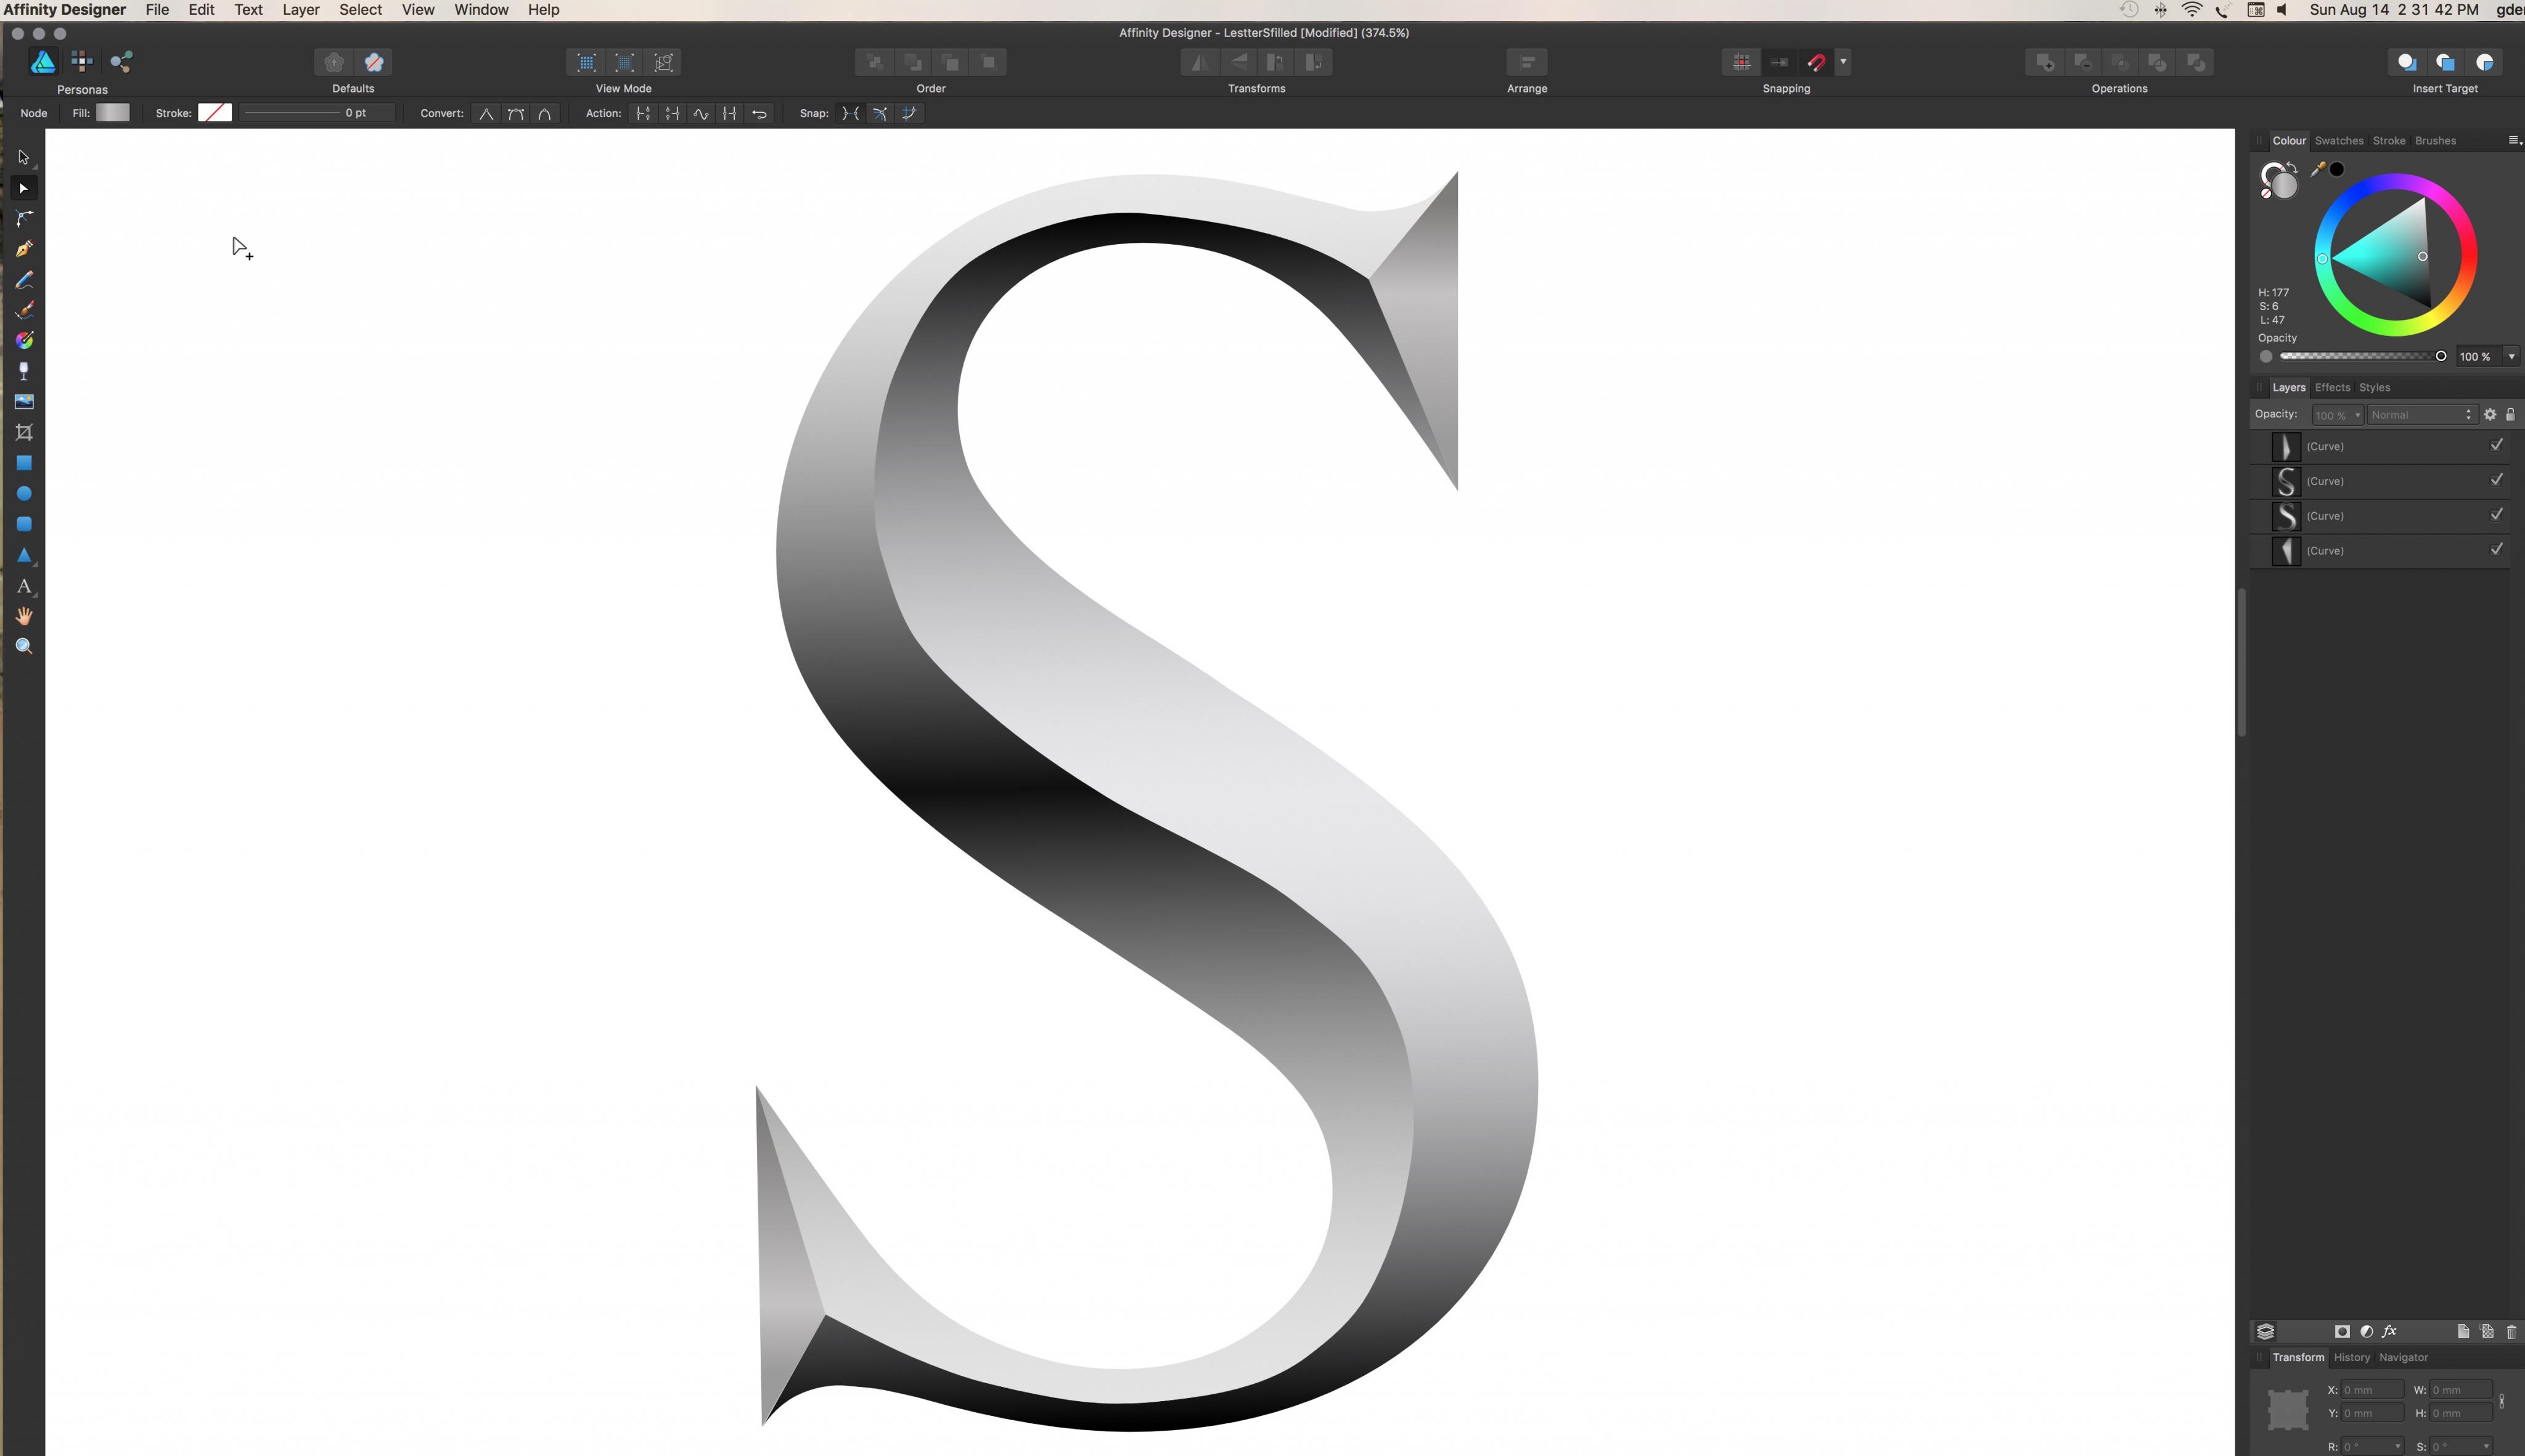2525x1456 pixels.
Task: Click the layer effects fx icon
Action: pos(2389,1331)
